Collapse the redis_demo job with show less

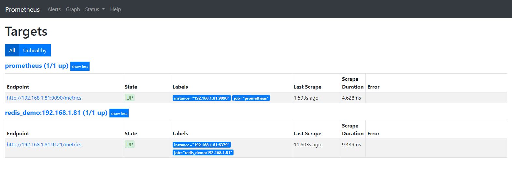coord(119,113)
